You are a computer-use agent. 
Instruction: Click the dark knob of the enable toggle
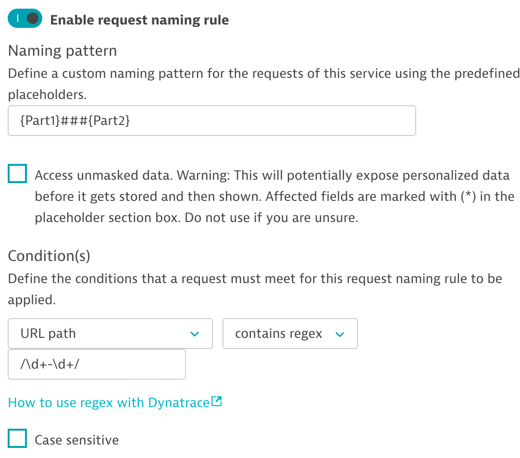[x=33, y=19]
